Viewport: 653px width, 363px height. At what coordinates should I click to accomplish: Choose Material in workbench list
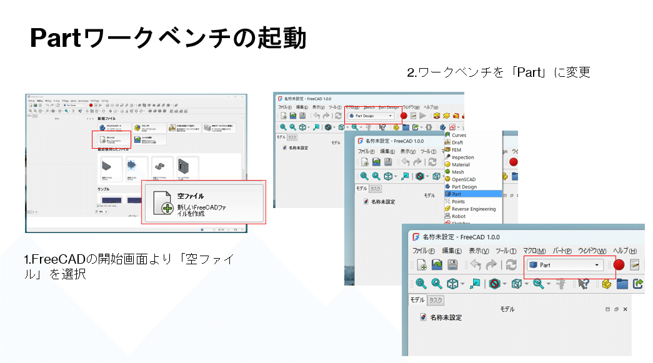click(x=473, y=164)
